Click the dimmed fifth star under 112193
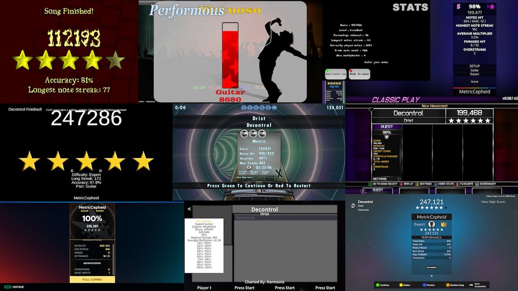This screenshot has height=291, width=518. pyautogui.click(x=115, y=60)
